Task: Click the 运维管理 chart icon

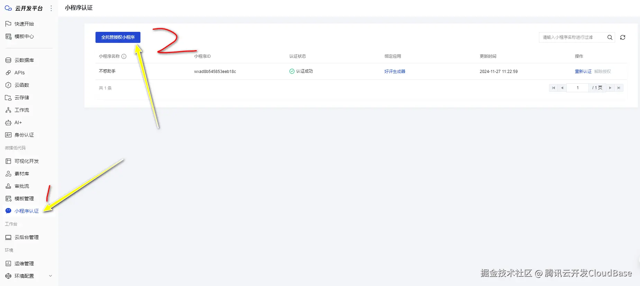Action: point(8,264)
